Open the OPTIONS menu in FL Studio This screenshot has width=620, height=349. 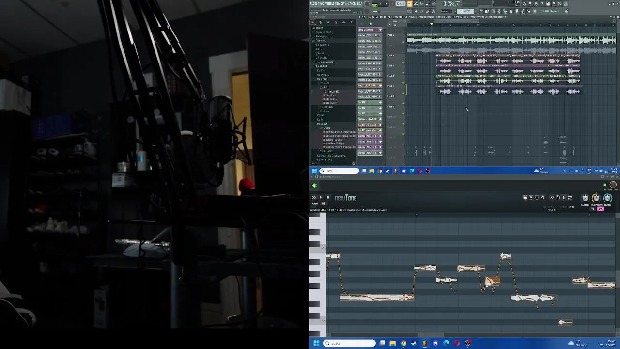[x=345, y=4]
